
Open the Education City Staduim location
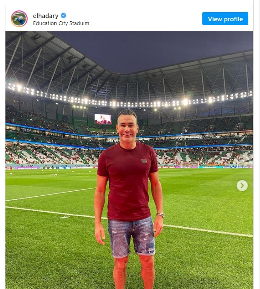(61, 23)
